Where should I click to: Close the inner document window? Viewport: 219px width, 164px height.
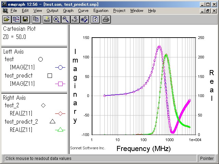[x=214, y=11]
